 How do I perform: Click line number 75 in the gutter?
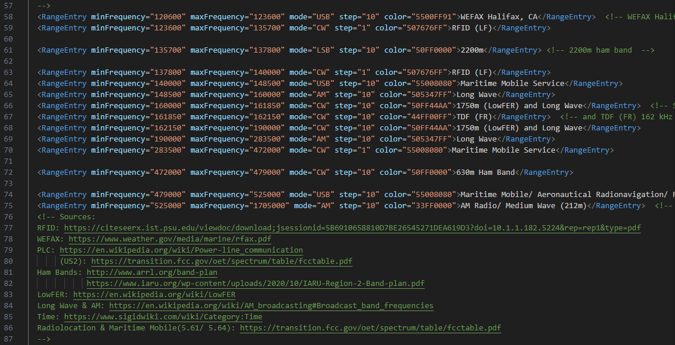[x=8, y=206]
